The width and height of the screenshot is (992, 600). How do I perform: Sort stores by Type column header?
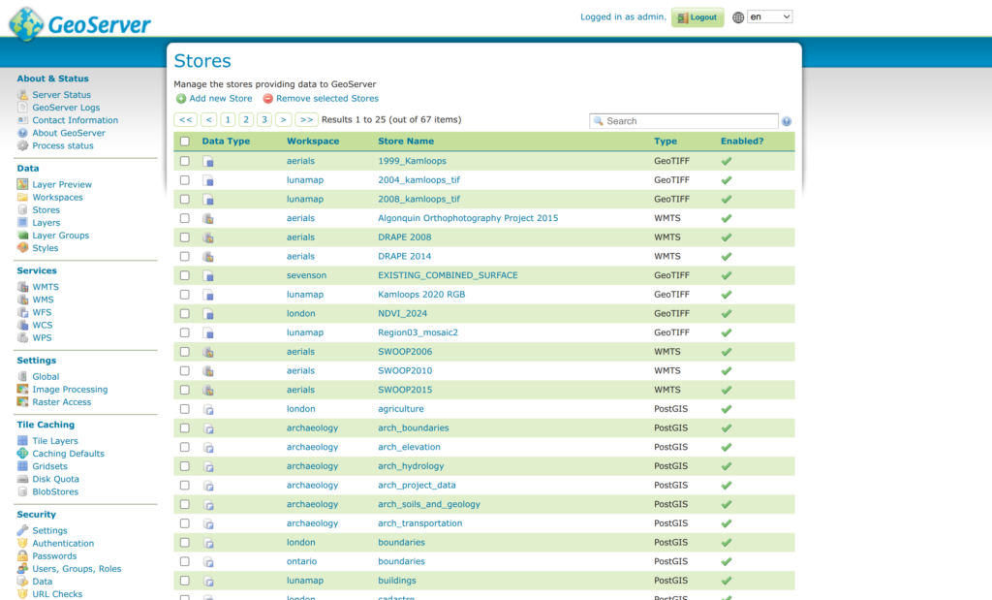click(x=666, y=142)
